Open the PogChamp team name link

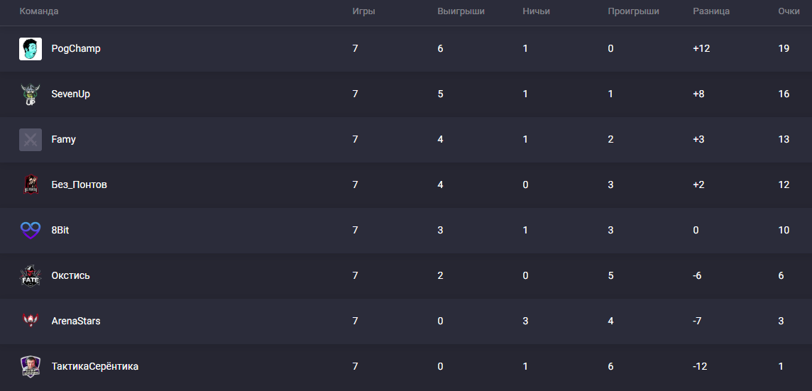coord(76,49)
